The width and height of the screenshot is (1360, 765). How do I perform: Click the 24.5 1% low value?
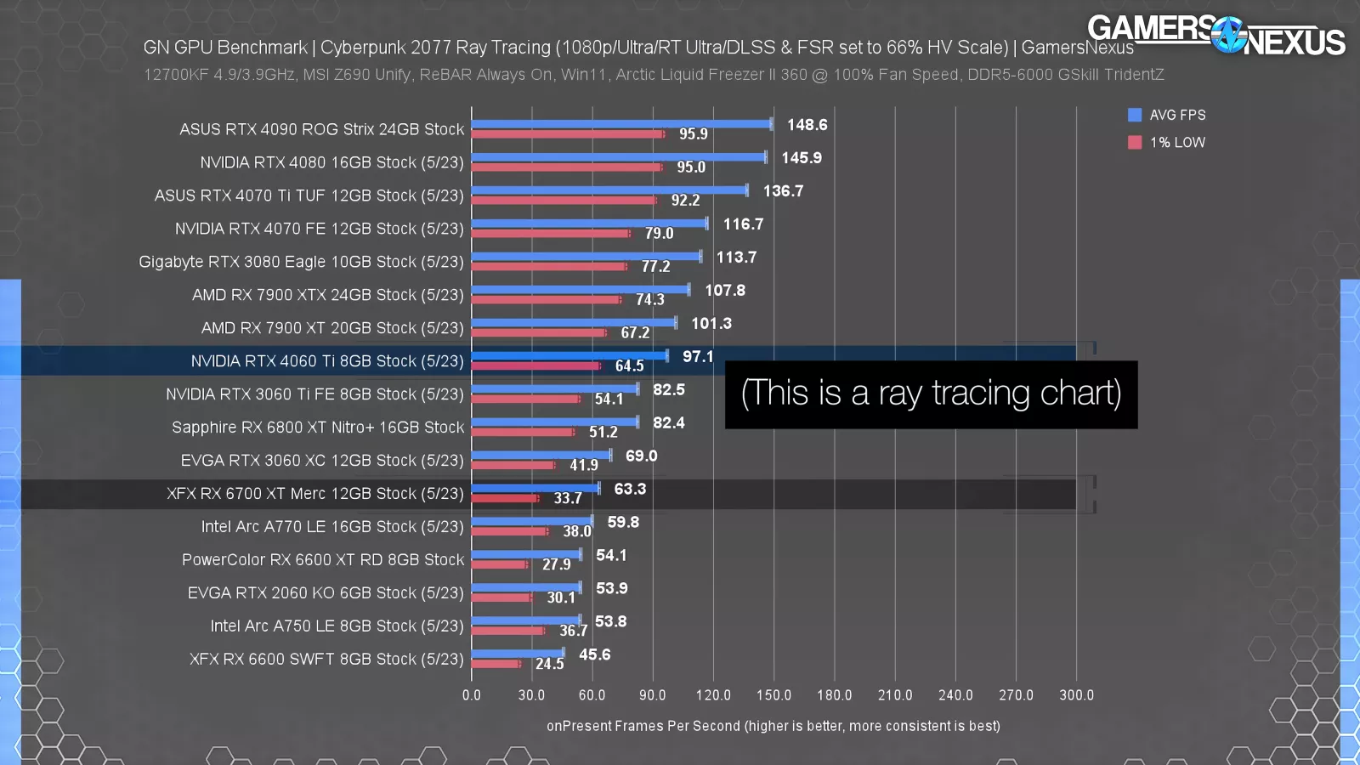tap(549, 664)
